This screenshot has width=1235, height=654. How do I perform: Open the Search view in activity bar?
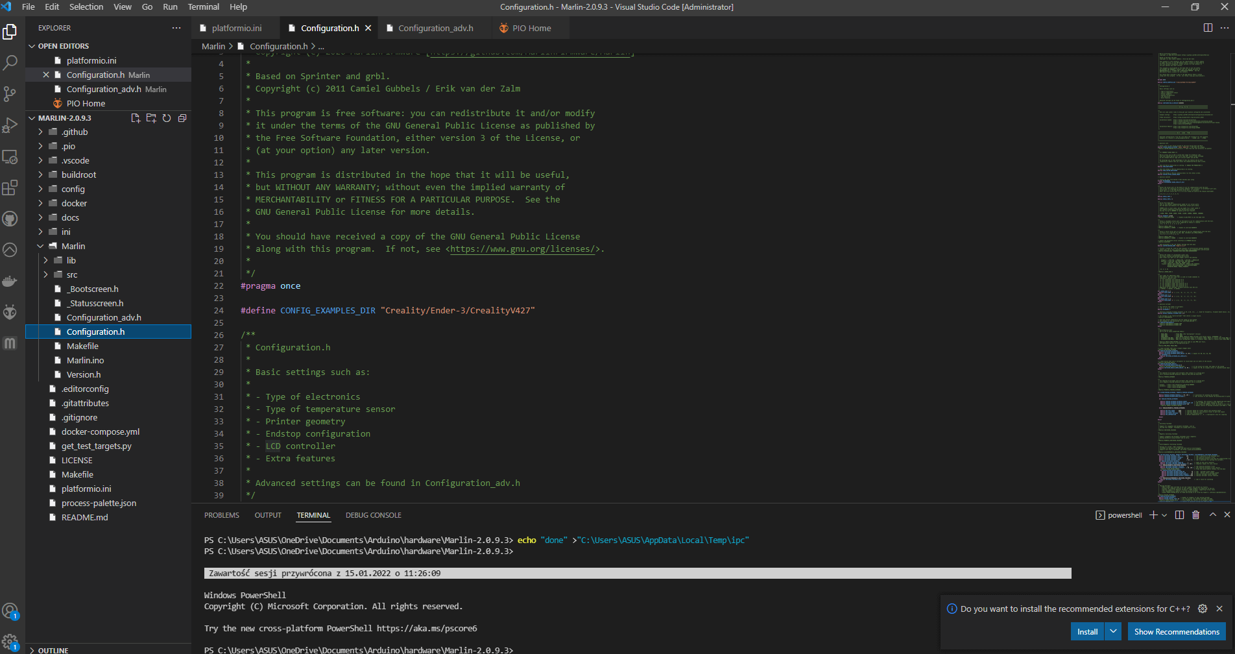coord(10,63)
